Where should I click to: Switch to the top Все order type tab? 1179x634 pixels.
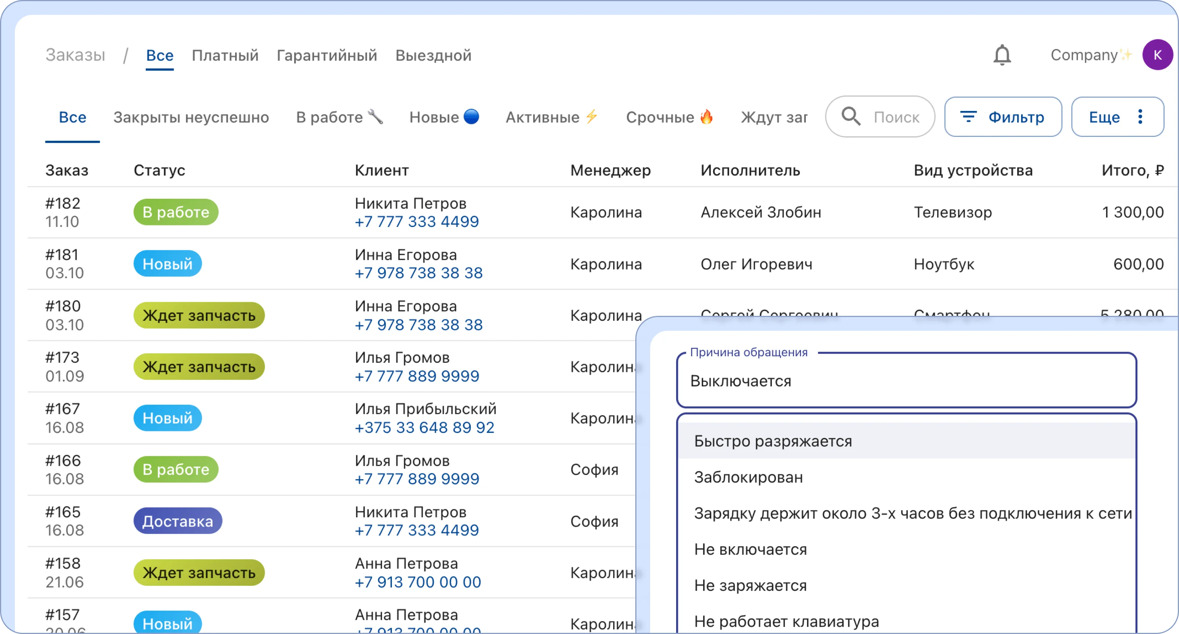coord(160,55)
